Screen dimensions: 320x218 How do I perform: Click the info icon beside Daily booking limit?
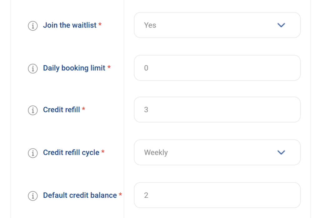(x=33, y=69)
